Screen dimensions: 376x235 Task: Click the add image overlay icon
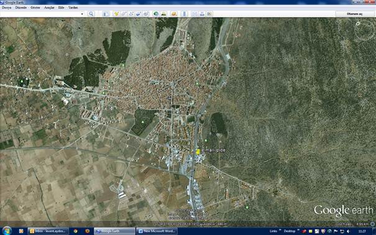click(x=139, y=14)
